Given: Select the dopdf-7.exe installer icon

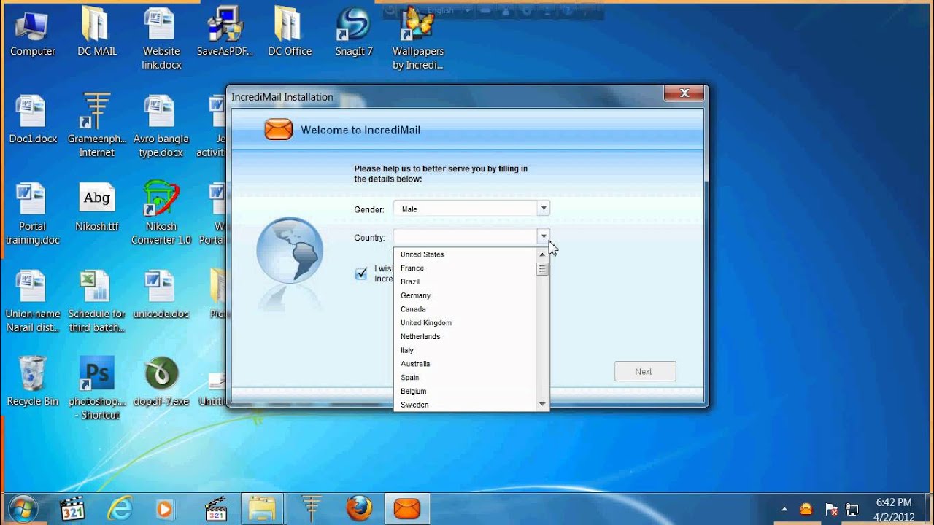Looking at the screenshot, I should coord(161,381).
